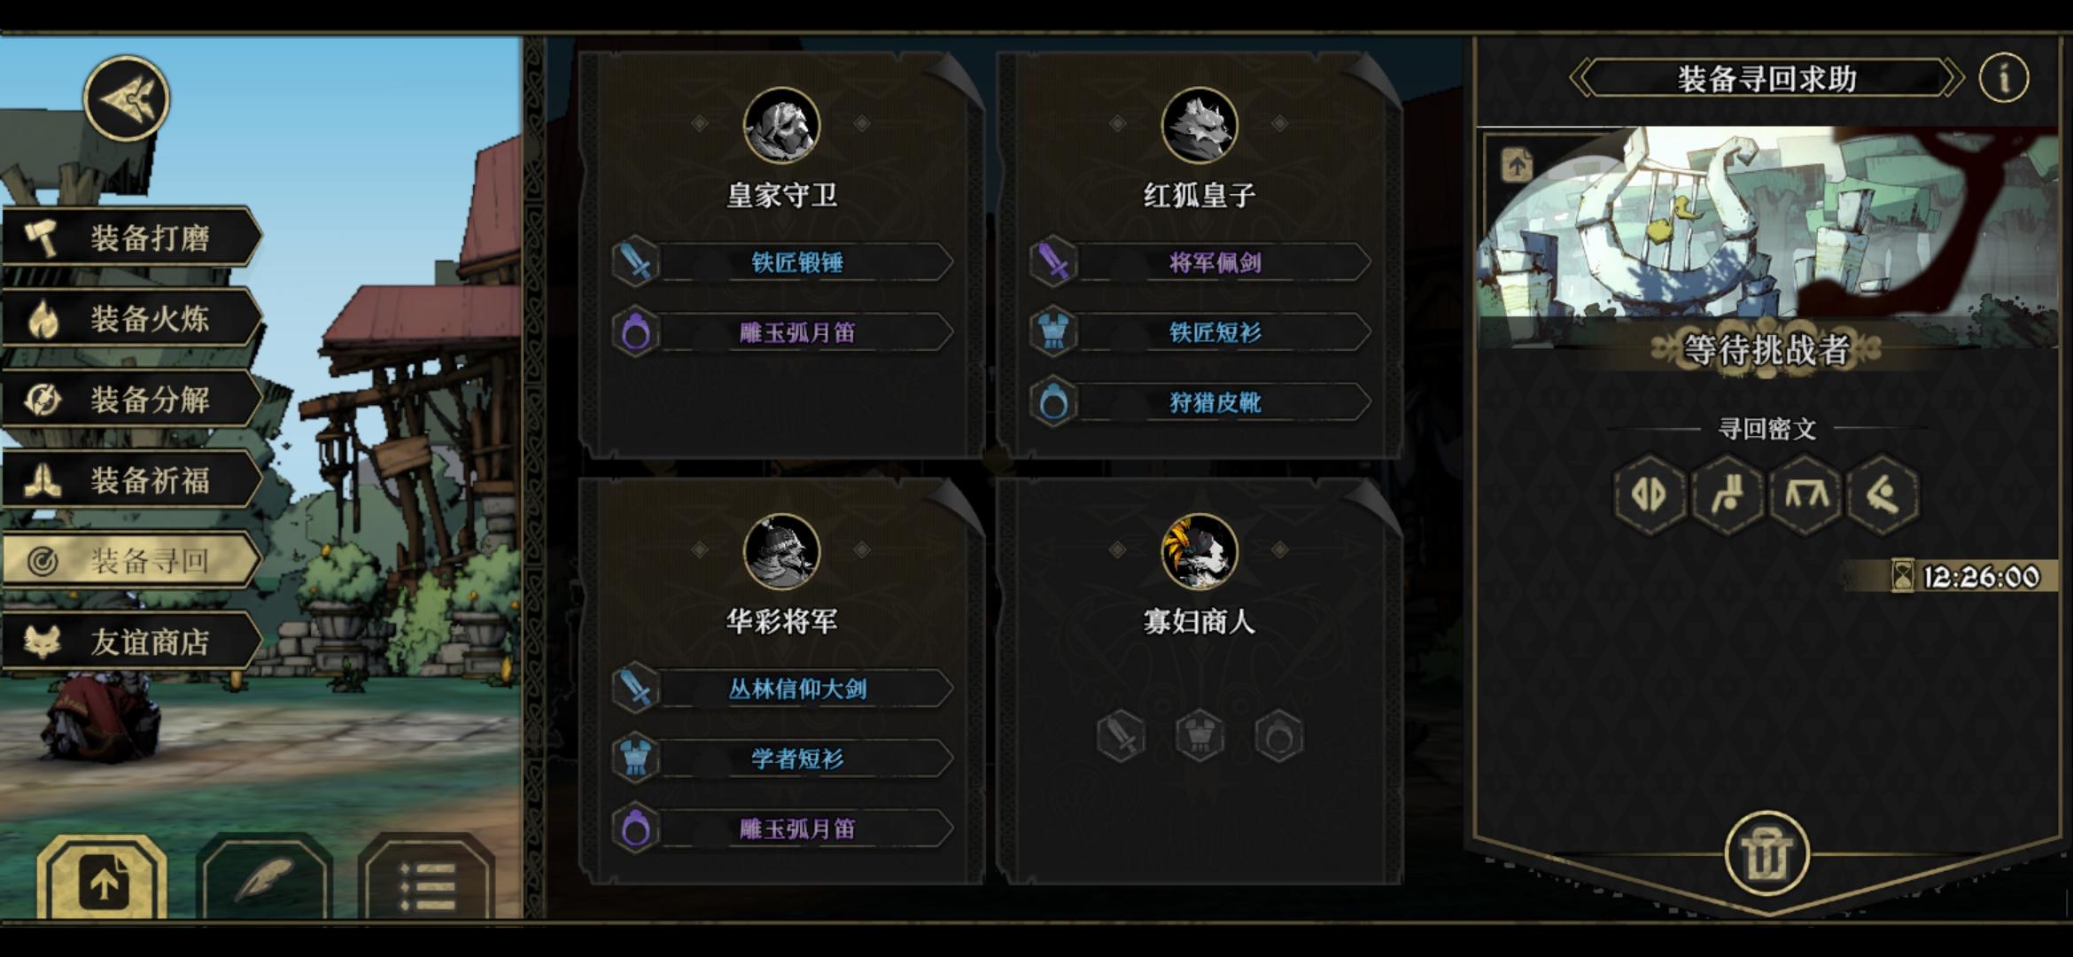Open the 装备打磨 menu
Image resolution: width=2073 pixels, height=957 pixels.
pyautogui.click(x=132, y=237)
